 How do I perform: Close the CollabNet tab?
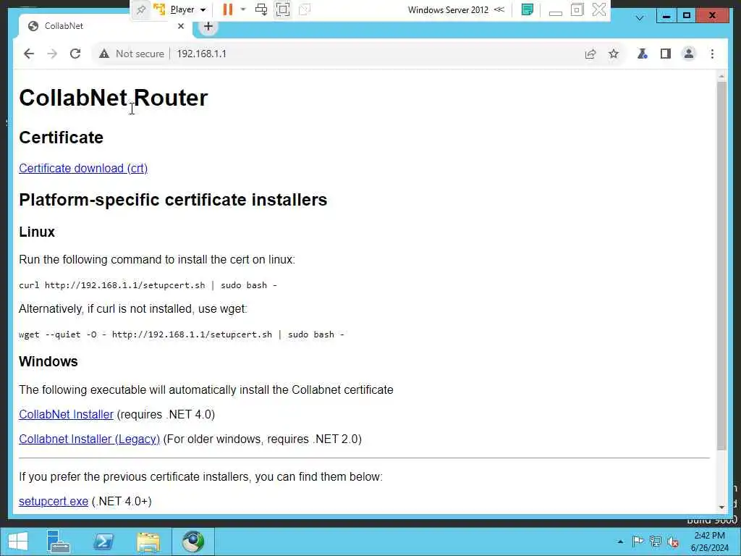(x=180, y=27)
